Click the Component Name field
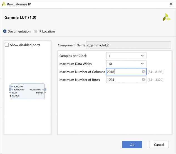The image size is (176, 154). (x=128, y=45)
